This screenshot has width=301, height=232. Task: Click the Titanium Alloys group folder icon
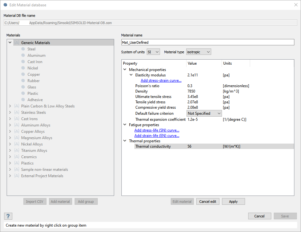point(17,151)
